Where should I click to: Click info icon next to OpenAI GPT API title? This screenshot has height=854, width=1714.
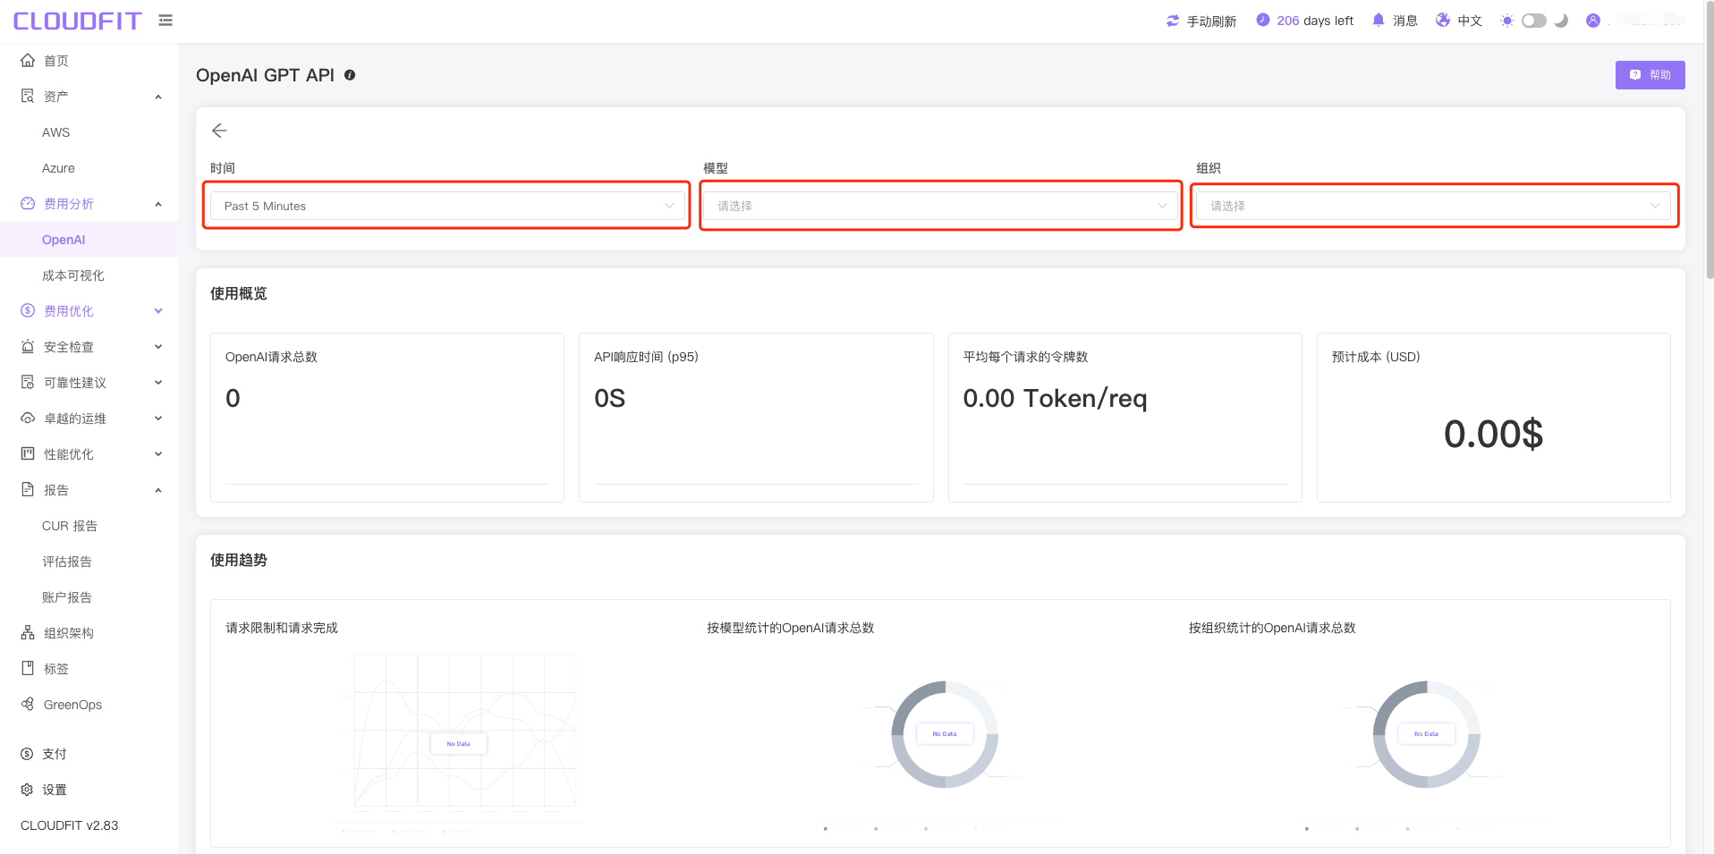click(x=350, y=75)
